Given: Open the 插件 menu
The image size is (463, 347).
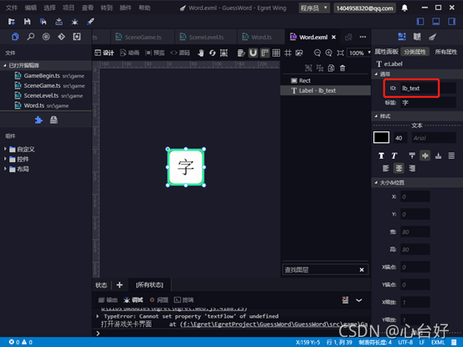Looking at the screenshot, I should [x=126, y=8].
